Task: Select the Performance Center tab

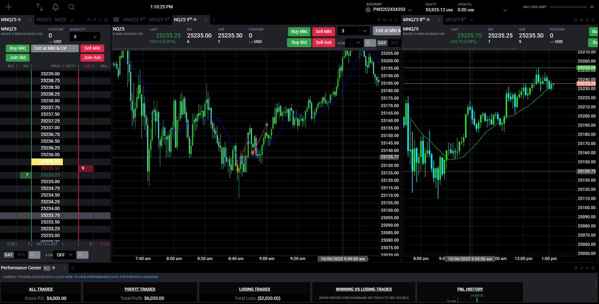Action: pyautogui.click(x=21, y=268)
